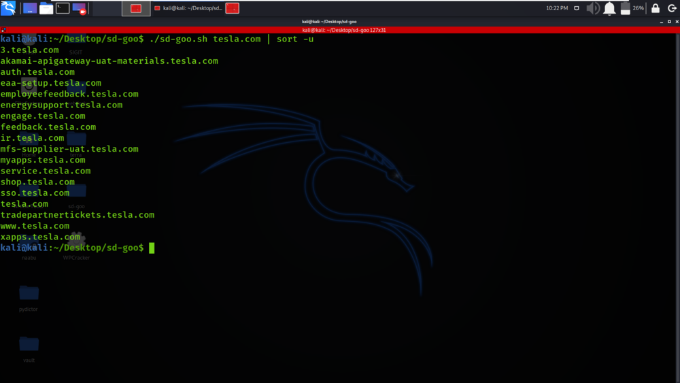Screen dimensions: 680x383
Task: Click the red Terminator title bar label
Action: 344,30
